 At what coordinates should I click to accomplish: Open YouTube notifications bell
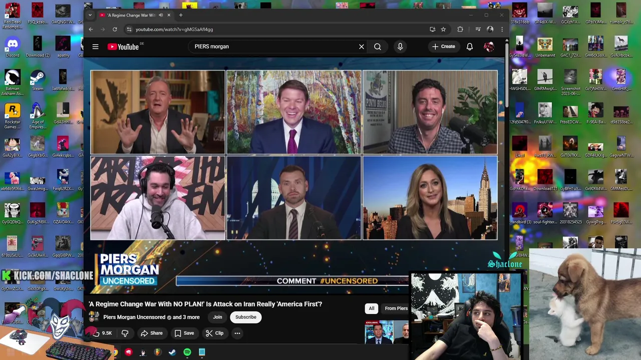coord(470,46)
